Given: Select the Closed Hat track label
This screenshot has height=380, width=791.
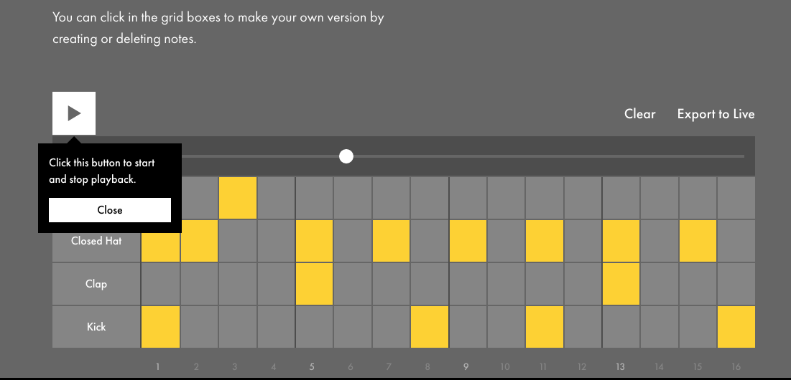Looking at the screenshot, I should (x=96, y=241).
